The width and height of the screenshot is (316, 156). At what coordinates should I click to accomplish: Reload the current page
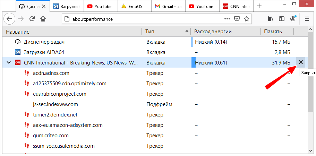[x=32, y=19]
